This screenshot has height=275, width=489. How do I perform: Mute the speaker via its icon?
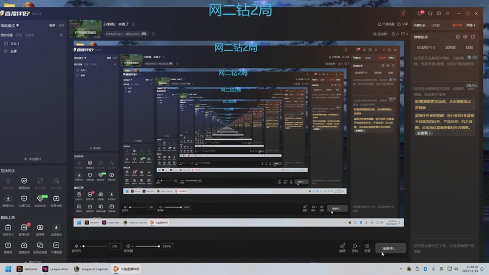pyautogui.click(x=128, y=246)
